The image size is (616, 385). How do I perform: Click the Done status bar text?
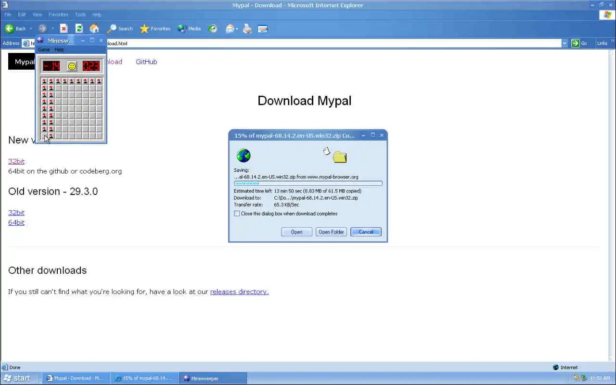point(14,367)
